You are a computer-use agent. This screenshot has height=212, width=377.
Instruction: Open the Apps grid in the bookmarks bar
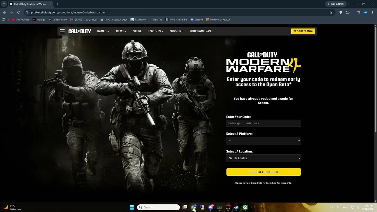(4, 20)
